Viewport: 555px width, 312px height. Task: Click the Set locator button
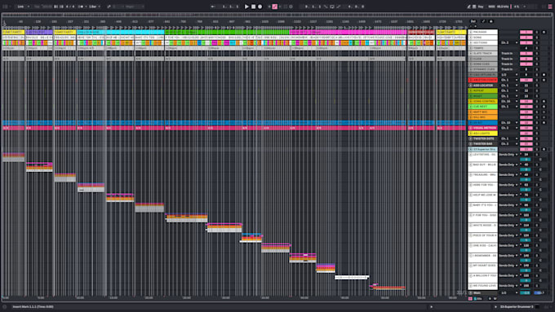pyautogui.click(x=473, y=21)
